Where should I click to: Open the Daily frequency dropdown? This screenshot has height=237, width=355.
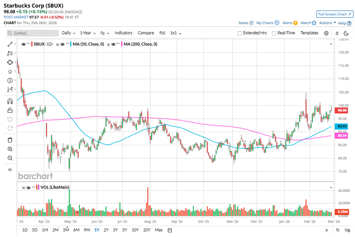tap(68, 33)
